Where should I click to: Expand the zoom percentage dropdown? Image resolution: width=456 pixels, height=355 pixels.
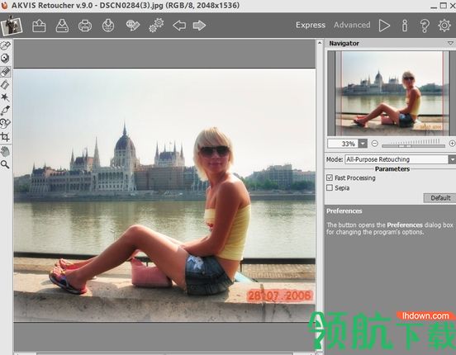[363, 144]
